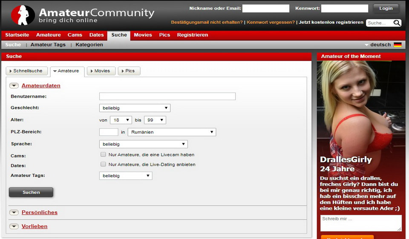This screenshot has height=239, width=409.
Task: Collapse Amateurdaten section arrow icon
Action: coord(14,86)
